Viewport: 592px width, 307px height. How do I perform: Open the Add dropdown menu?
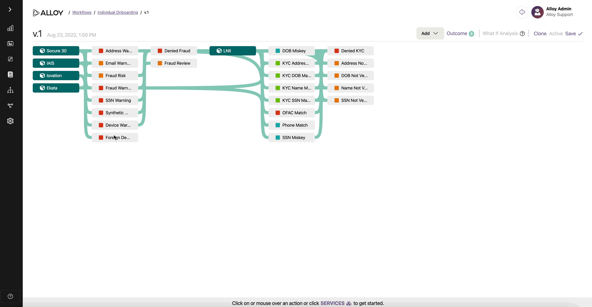click(x=430, y=33)
